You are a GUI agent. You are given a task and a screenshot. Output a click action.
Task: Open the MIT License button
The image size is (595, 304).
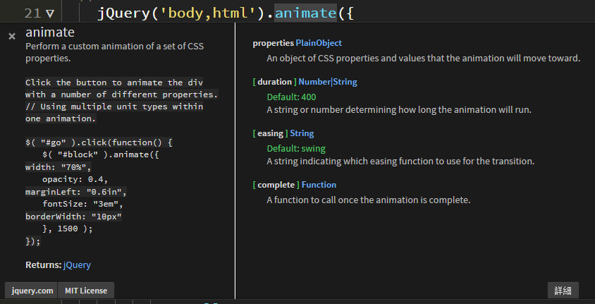pos(86,290)
